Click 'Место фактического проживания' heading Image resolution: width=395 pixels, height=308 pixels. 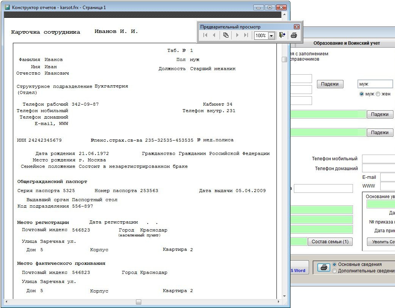click(61, 263)
